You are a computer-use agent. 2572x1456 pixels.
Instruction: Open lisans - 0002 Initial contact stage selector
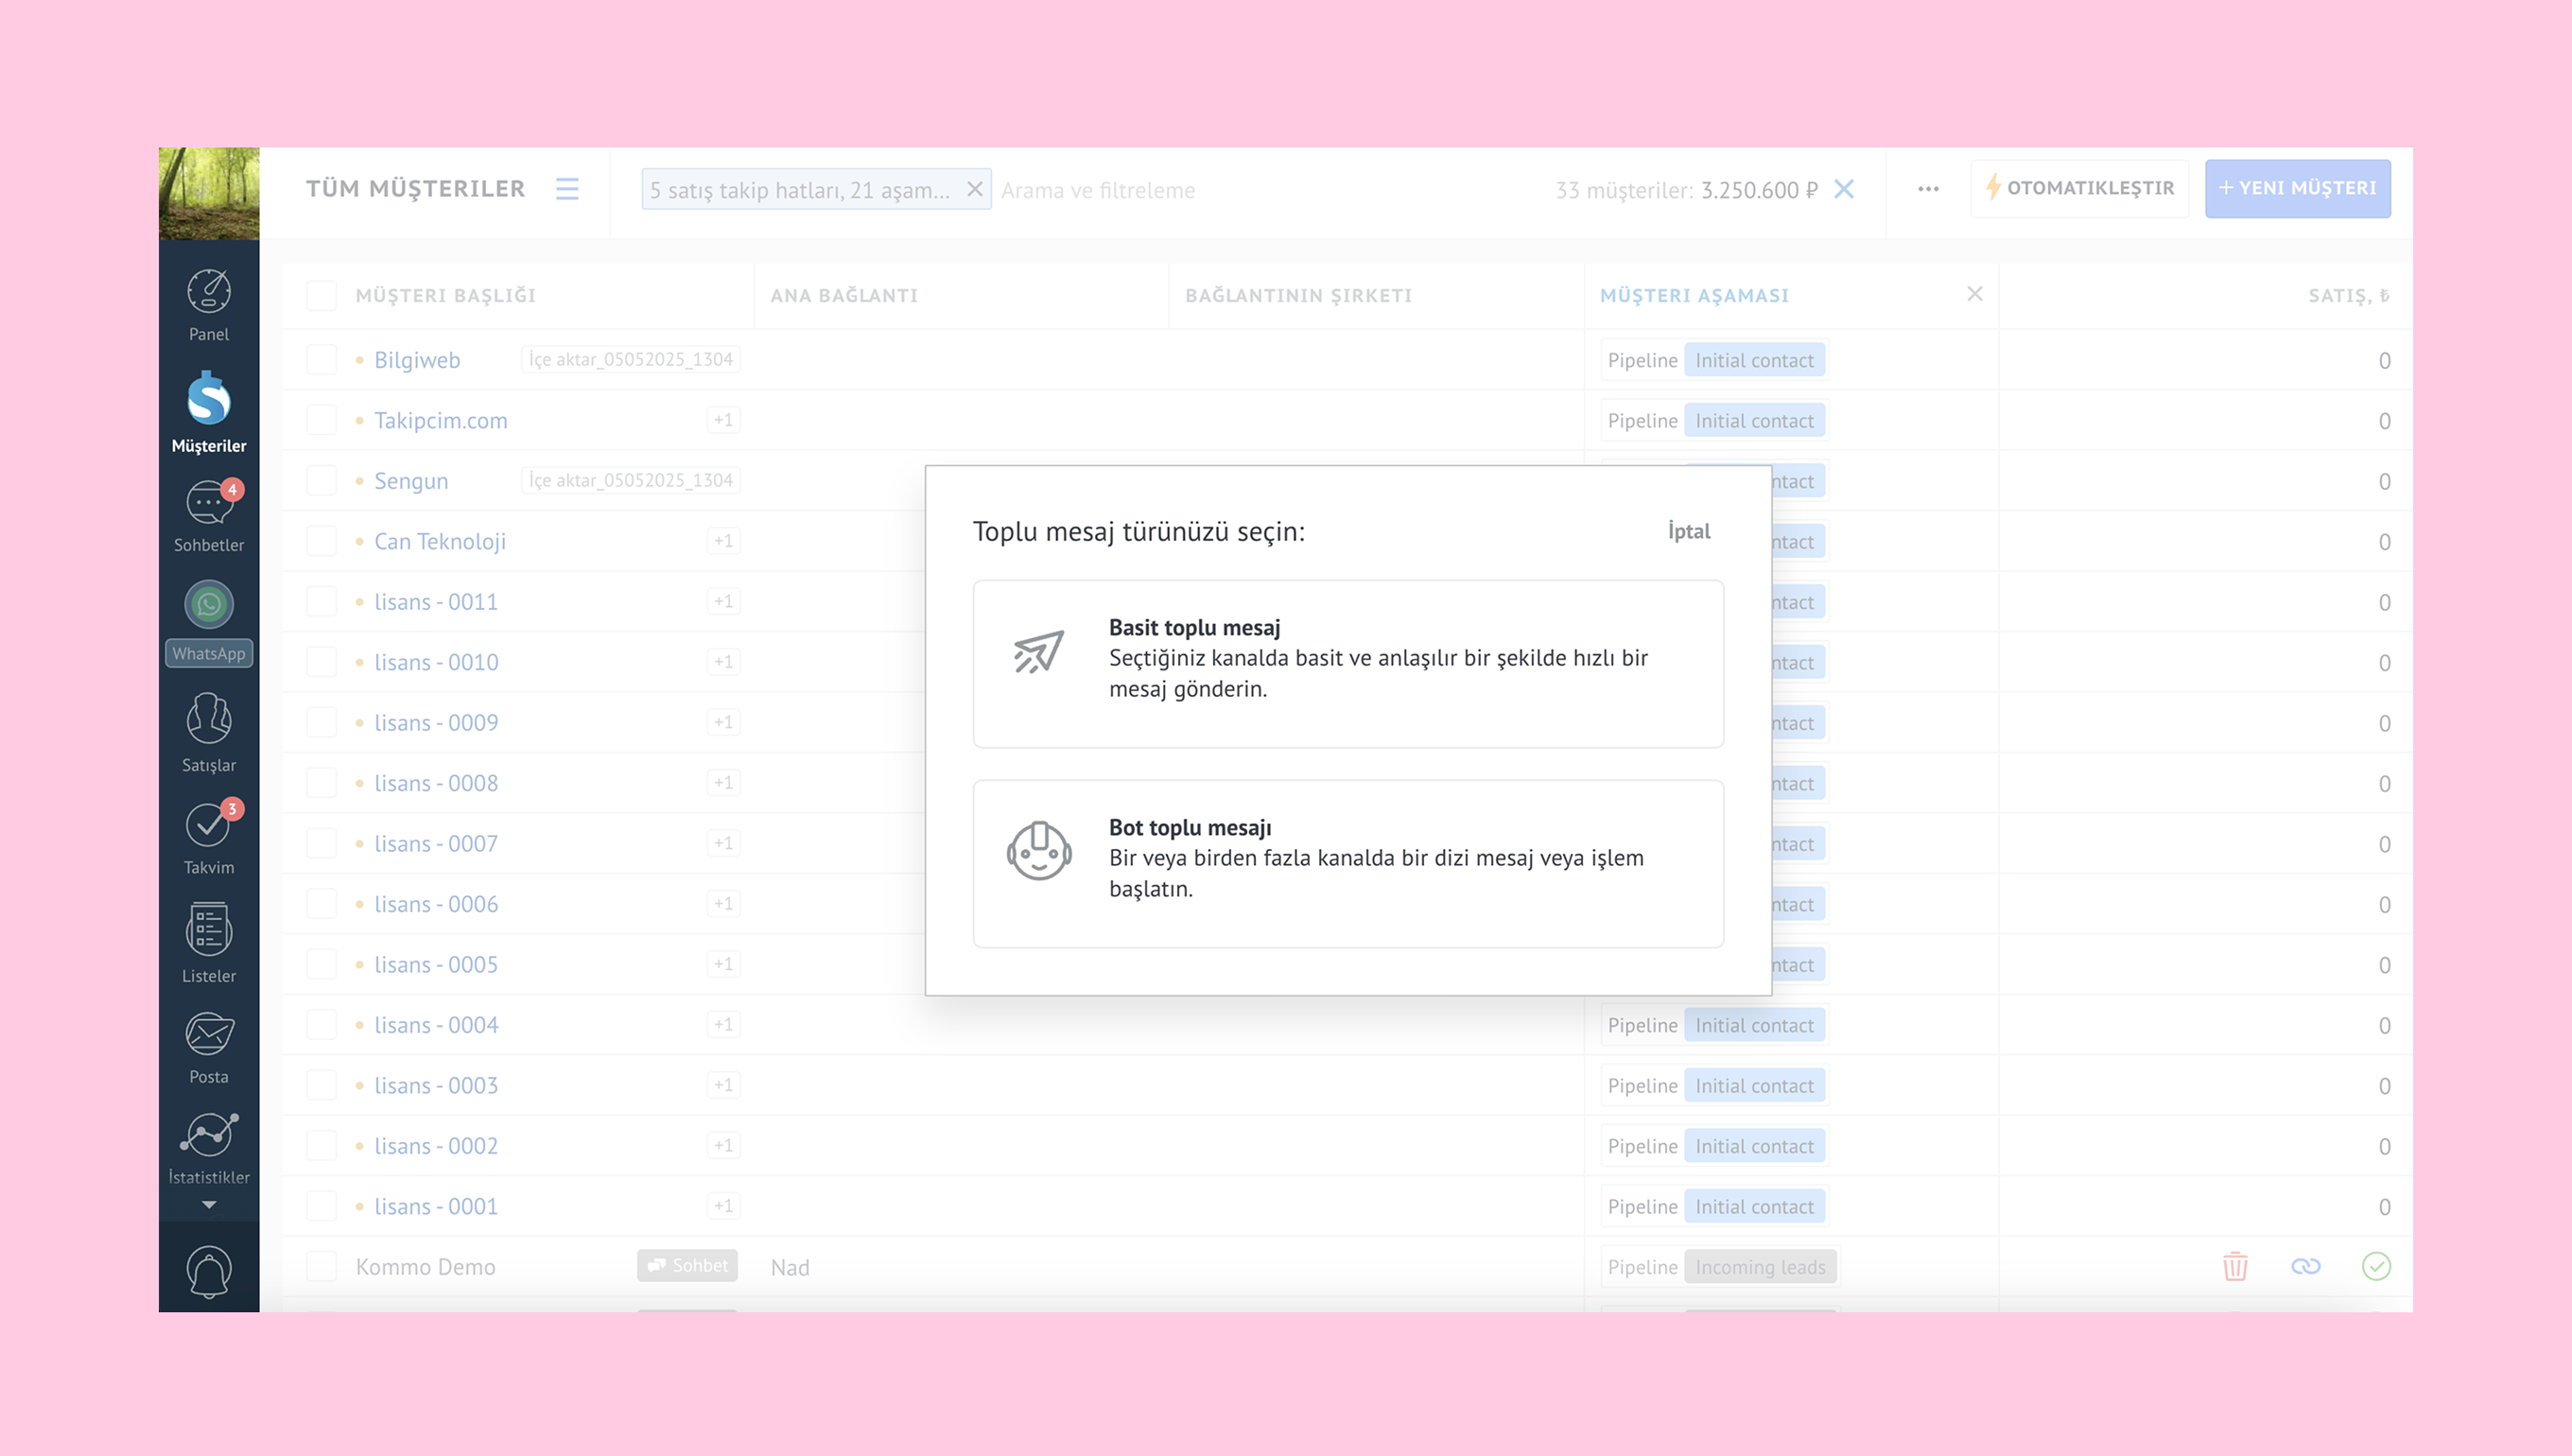tap(1755, 1146)
